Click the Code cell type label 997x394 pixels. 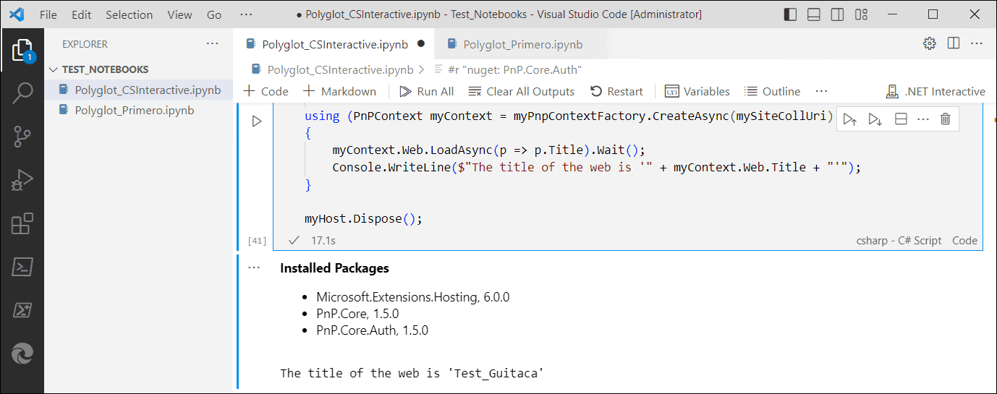(x=965, y=241)
